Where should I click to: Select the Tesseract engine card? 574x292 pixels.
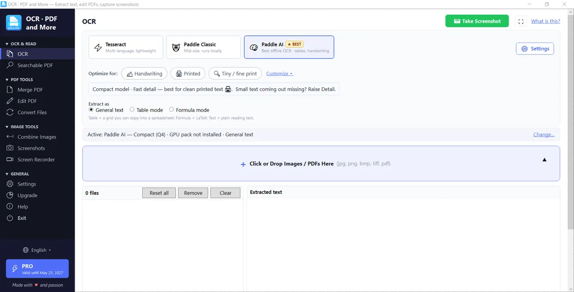pyautogui.click(x=126, y=47)
